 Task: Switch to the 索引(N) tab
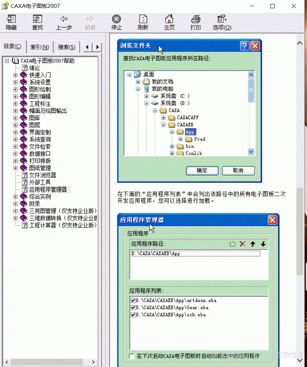[x=40, y=47]
